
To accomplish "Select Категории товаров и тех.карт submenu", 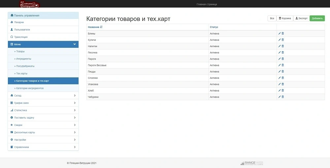I will click(x=43, y=81).
